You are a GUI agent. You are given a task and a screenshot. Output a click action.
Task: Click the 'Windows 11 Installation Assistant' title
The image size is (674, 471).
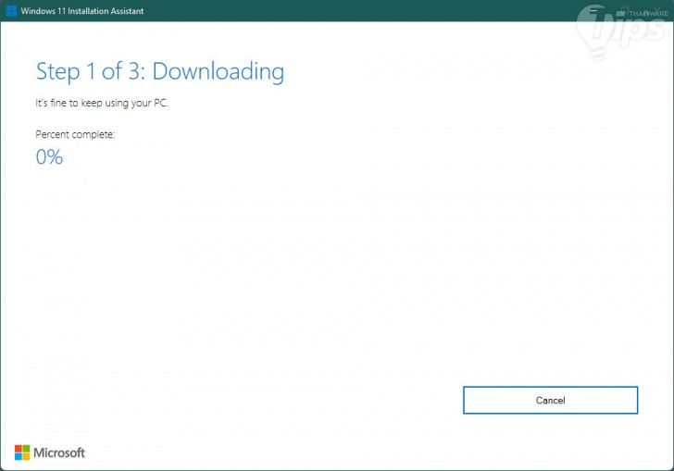point(82,11)
